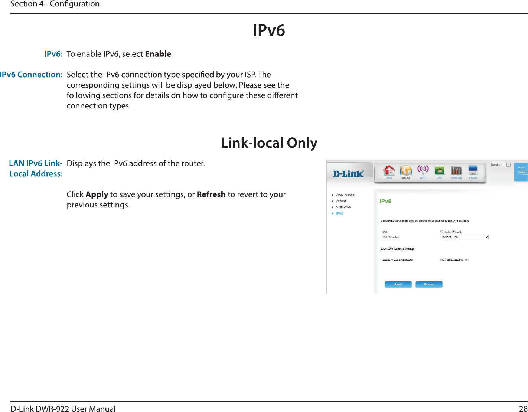Open the Internet globe icon
Image resolution: width=528 pixels, height=412 pixels.
(x=406, y=170)
